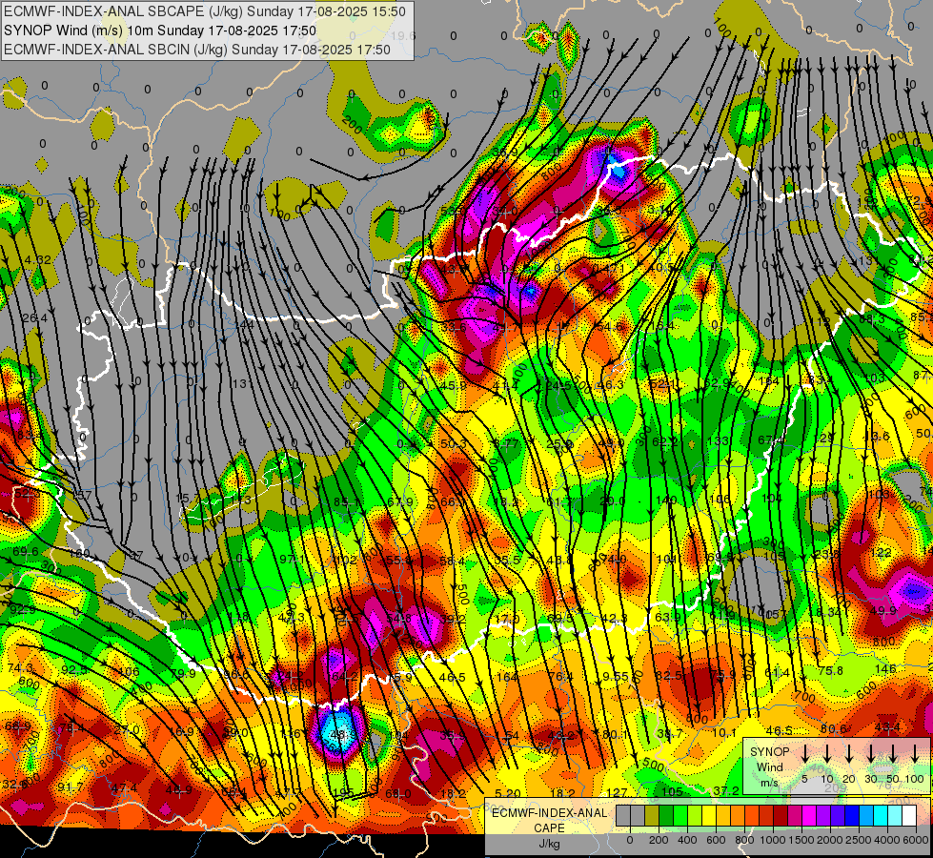Click the '62.2' value on the map

[664, 441]
